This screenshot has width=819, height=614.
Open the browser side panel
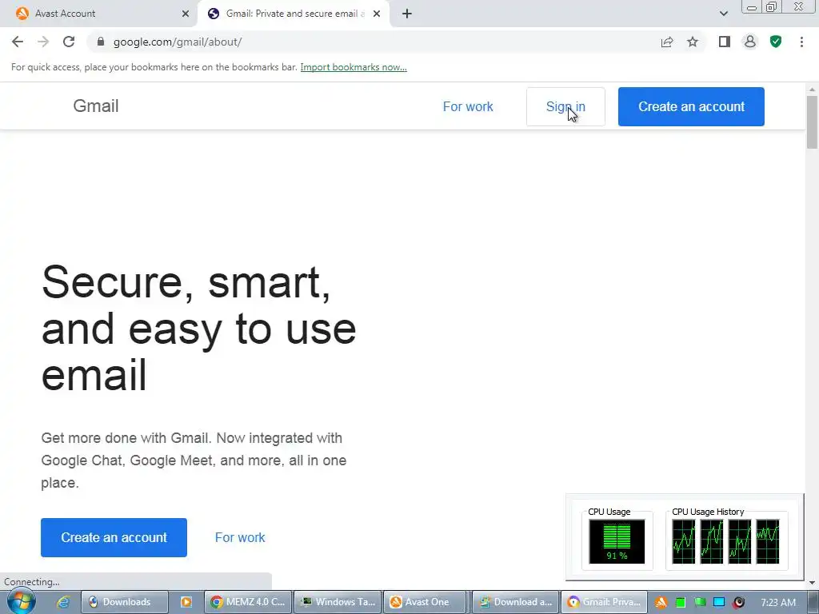[724, 42]
